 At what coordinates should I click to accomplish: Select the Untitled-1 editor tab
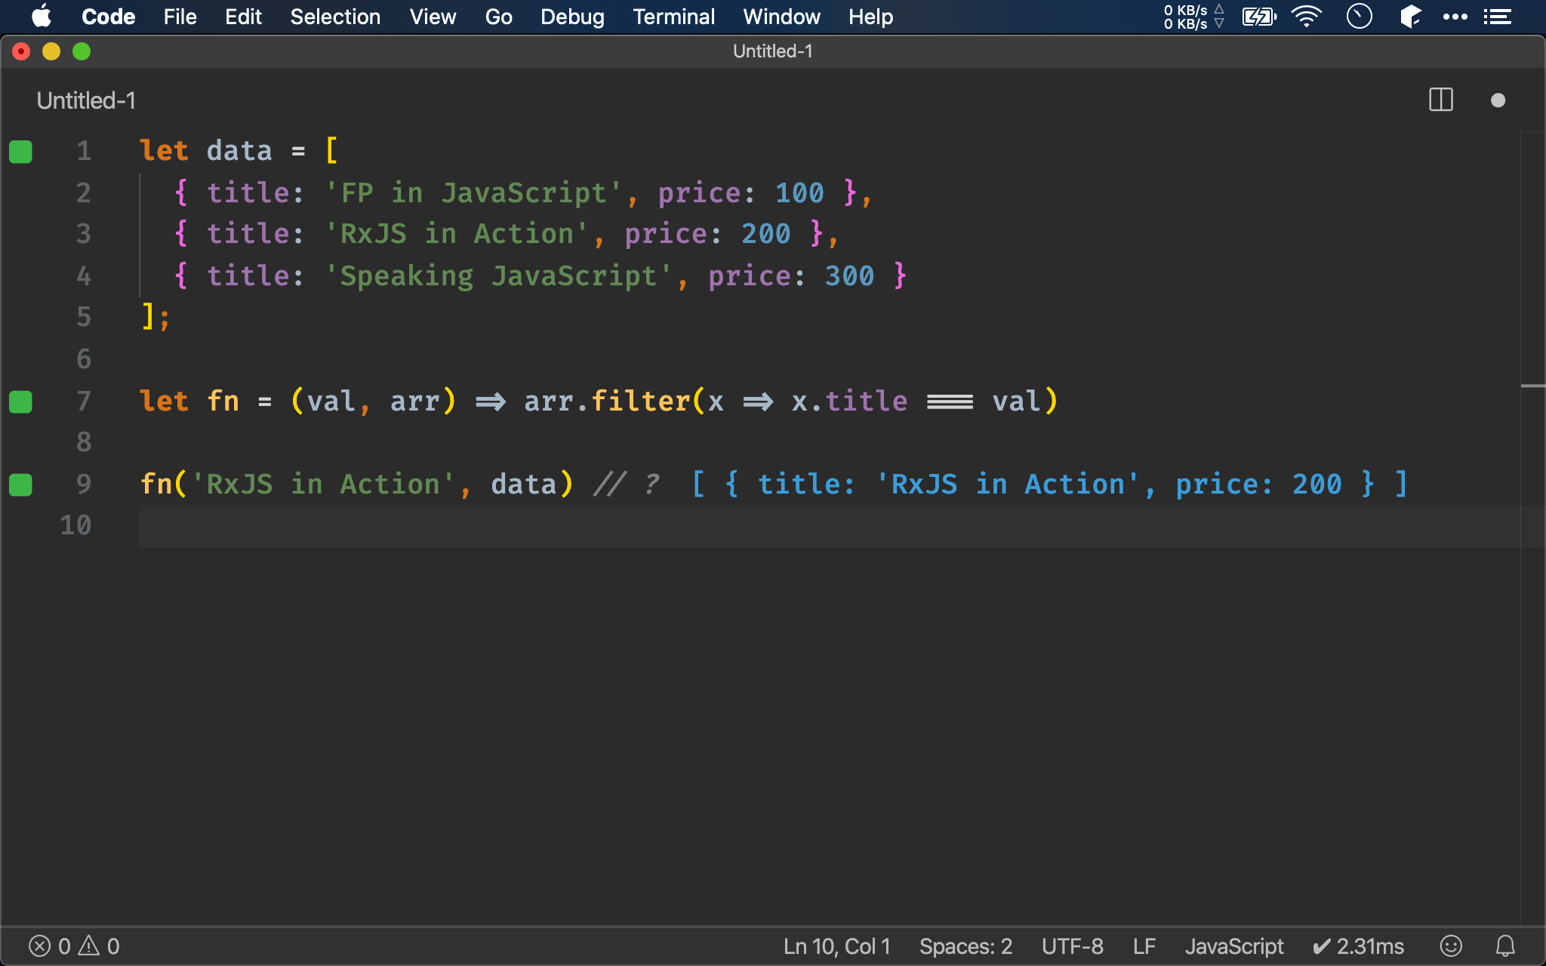[86, 100]
